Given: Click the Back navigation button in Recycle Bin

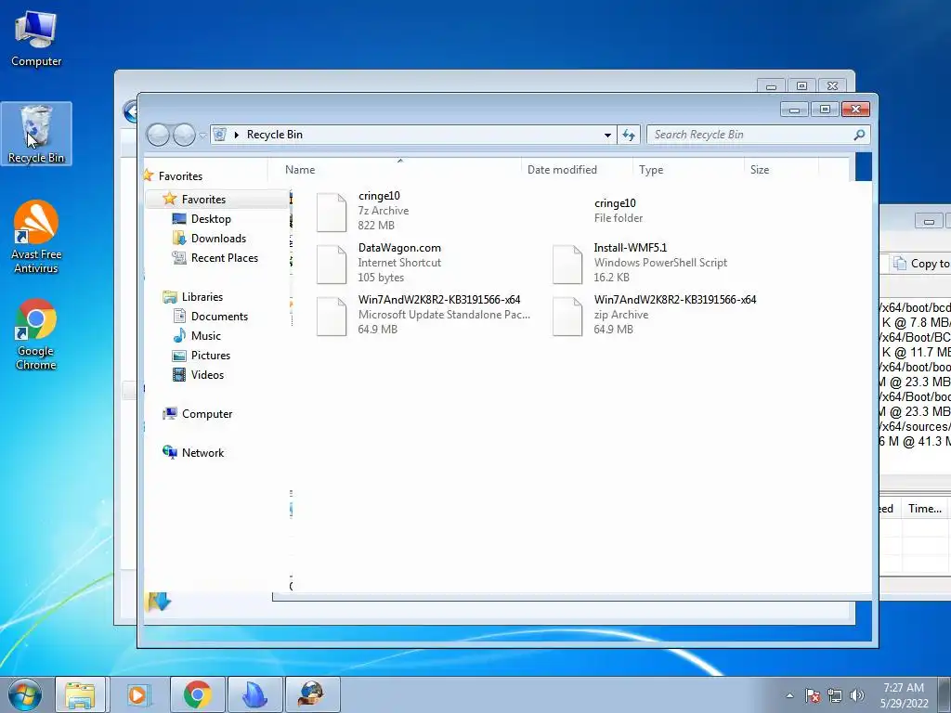Looking at the screenshot, I should [x=158, y=135].
